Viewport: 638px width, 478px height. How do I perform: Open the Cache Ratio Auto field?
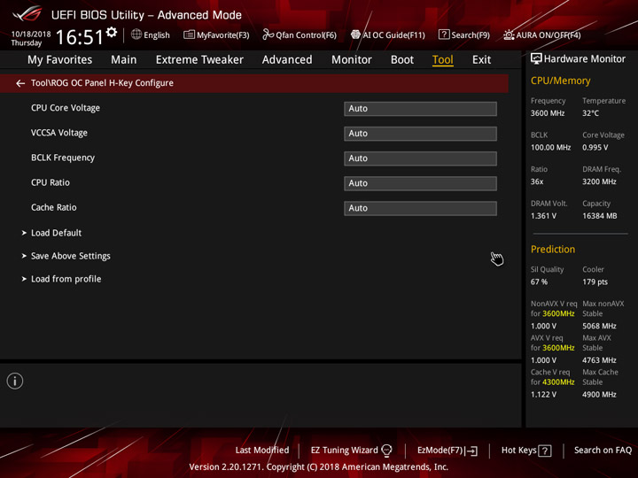[420, 208]
